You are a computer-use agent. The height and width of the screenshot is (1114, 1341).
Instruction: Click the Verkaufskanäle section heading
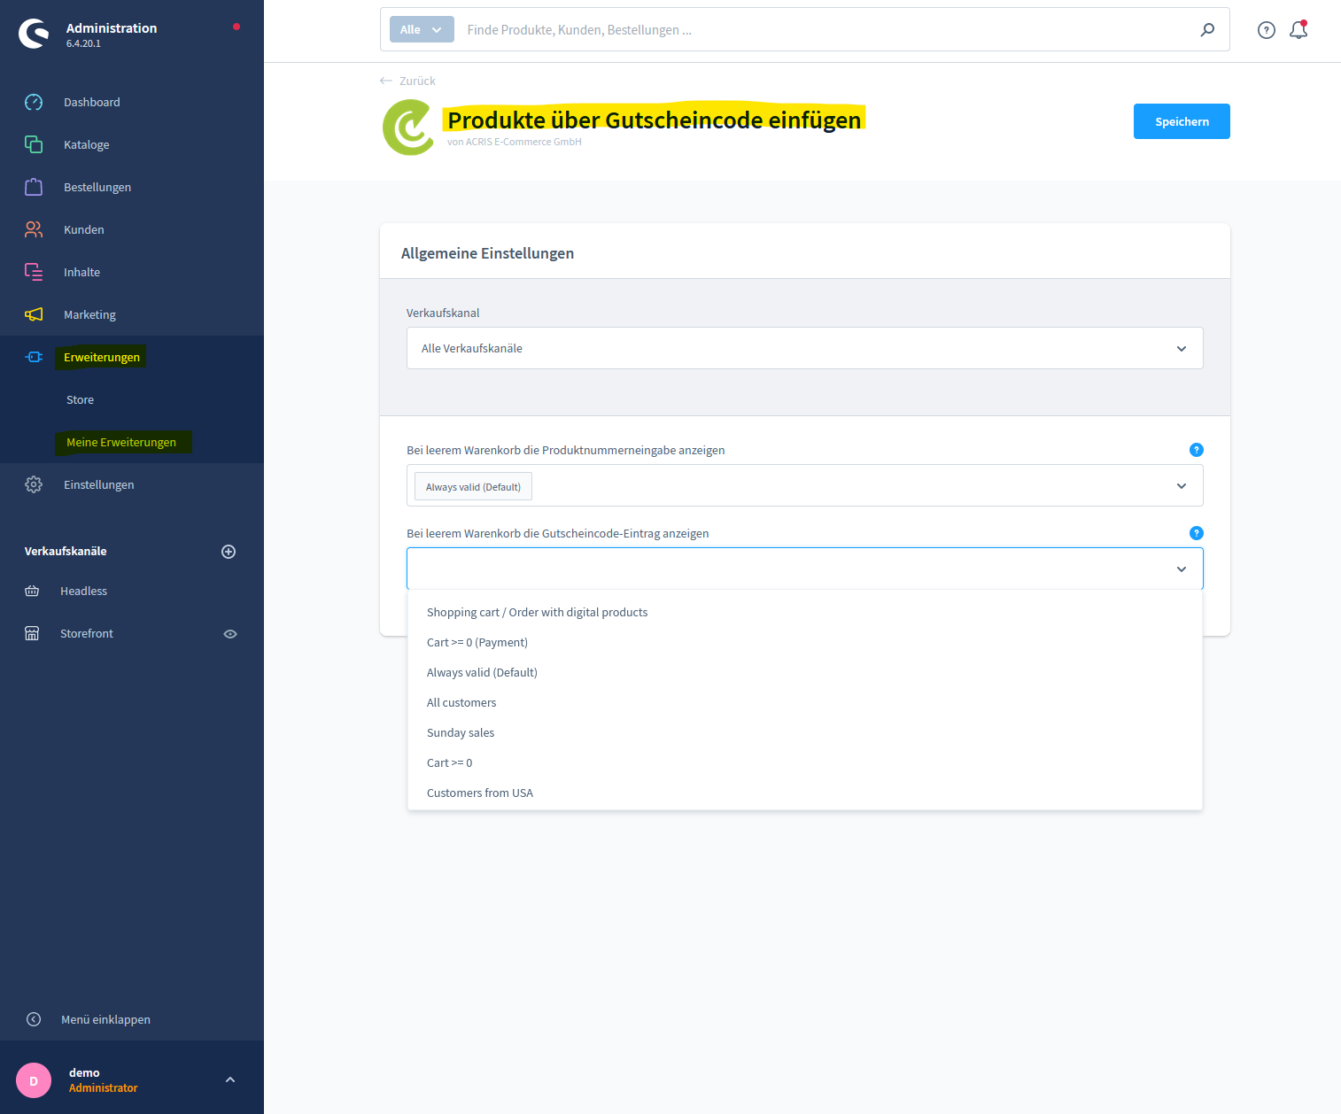(x=66, y=551)
